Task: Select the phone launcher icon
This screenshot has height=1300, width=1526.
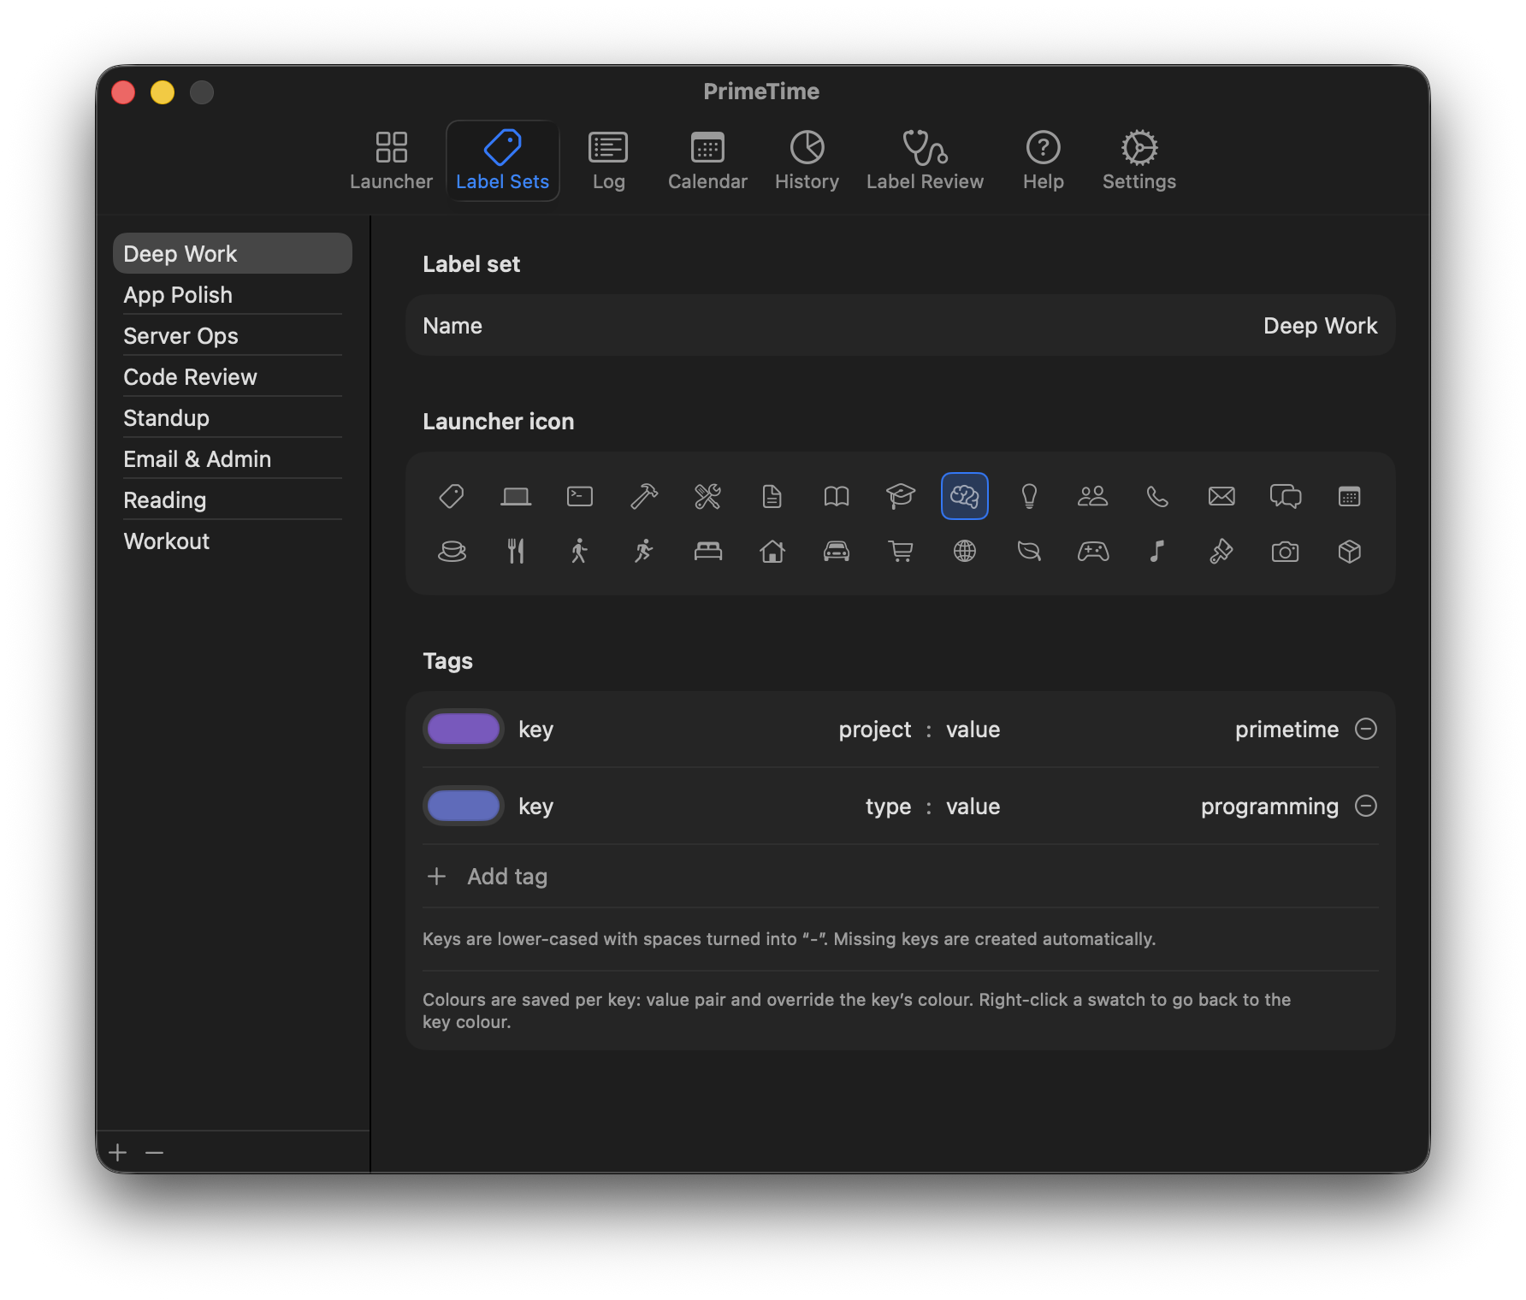Action: [x=1157, y=496]
